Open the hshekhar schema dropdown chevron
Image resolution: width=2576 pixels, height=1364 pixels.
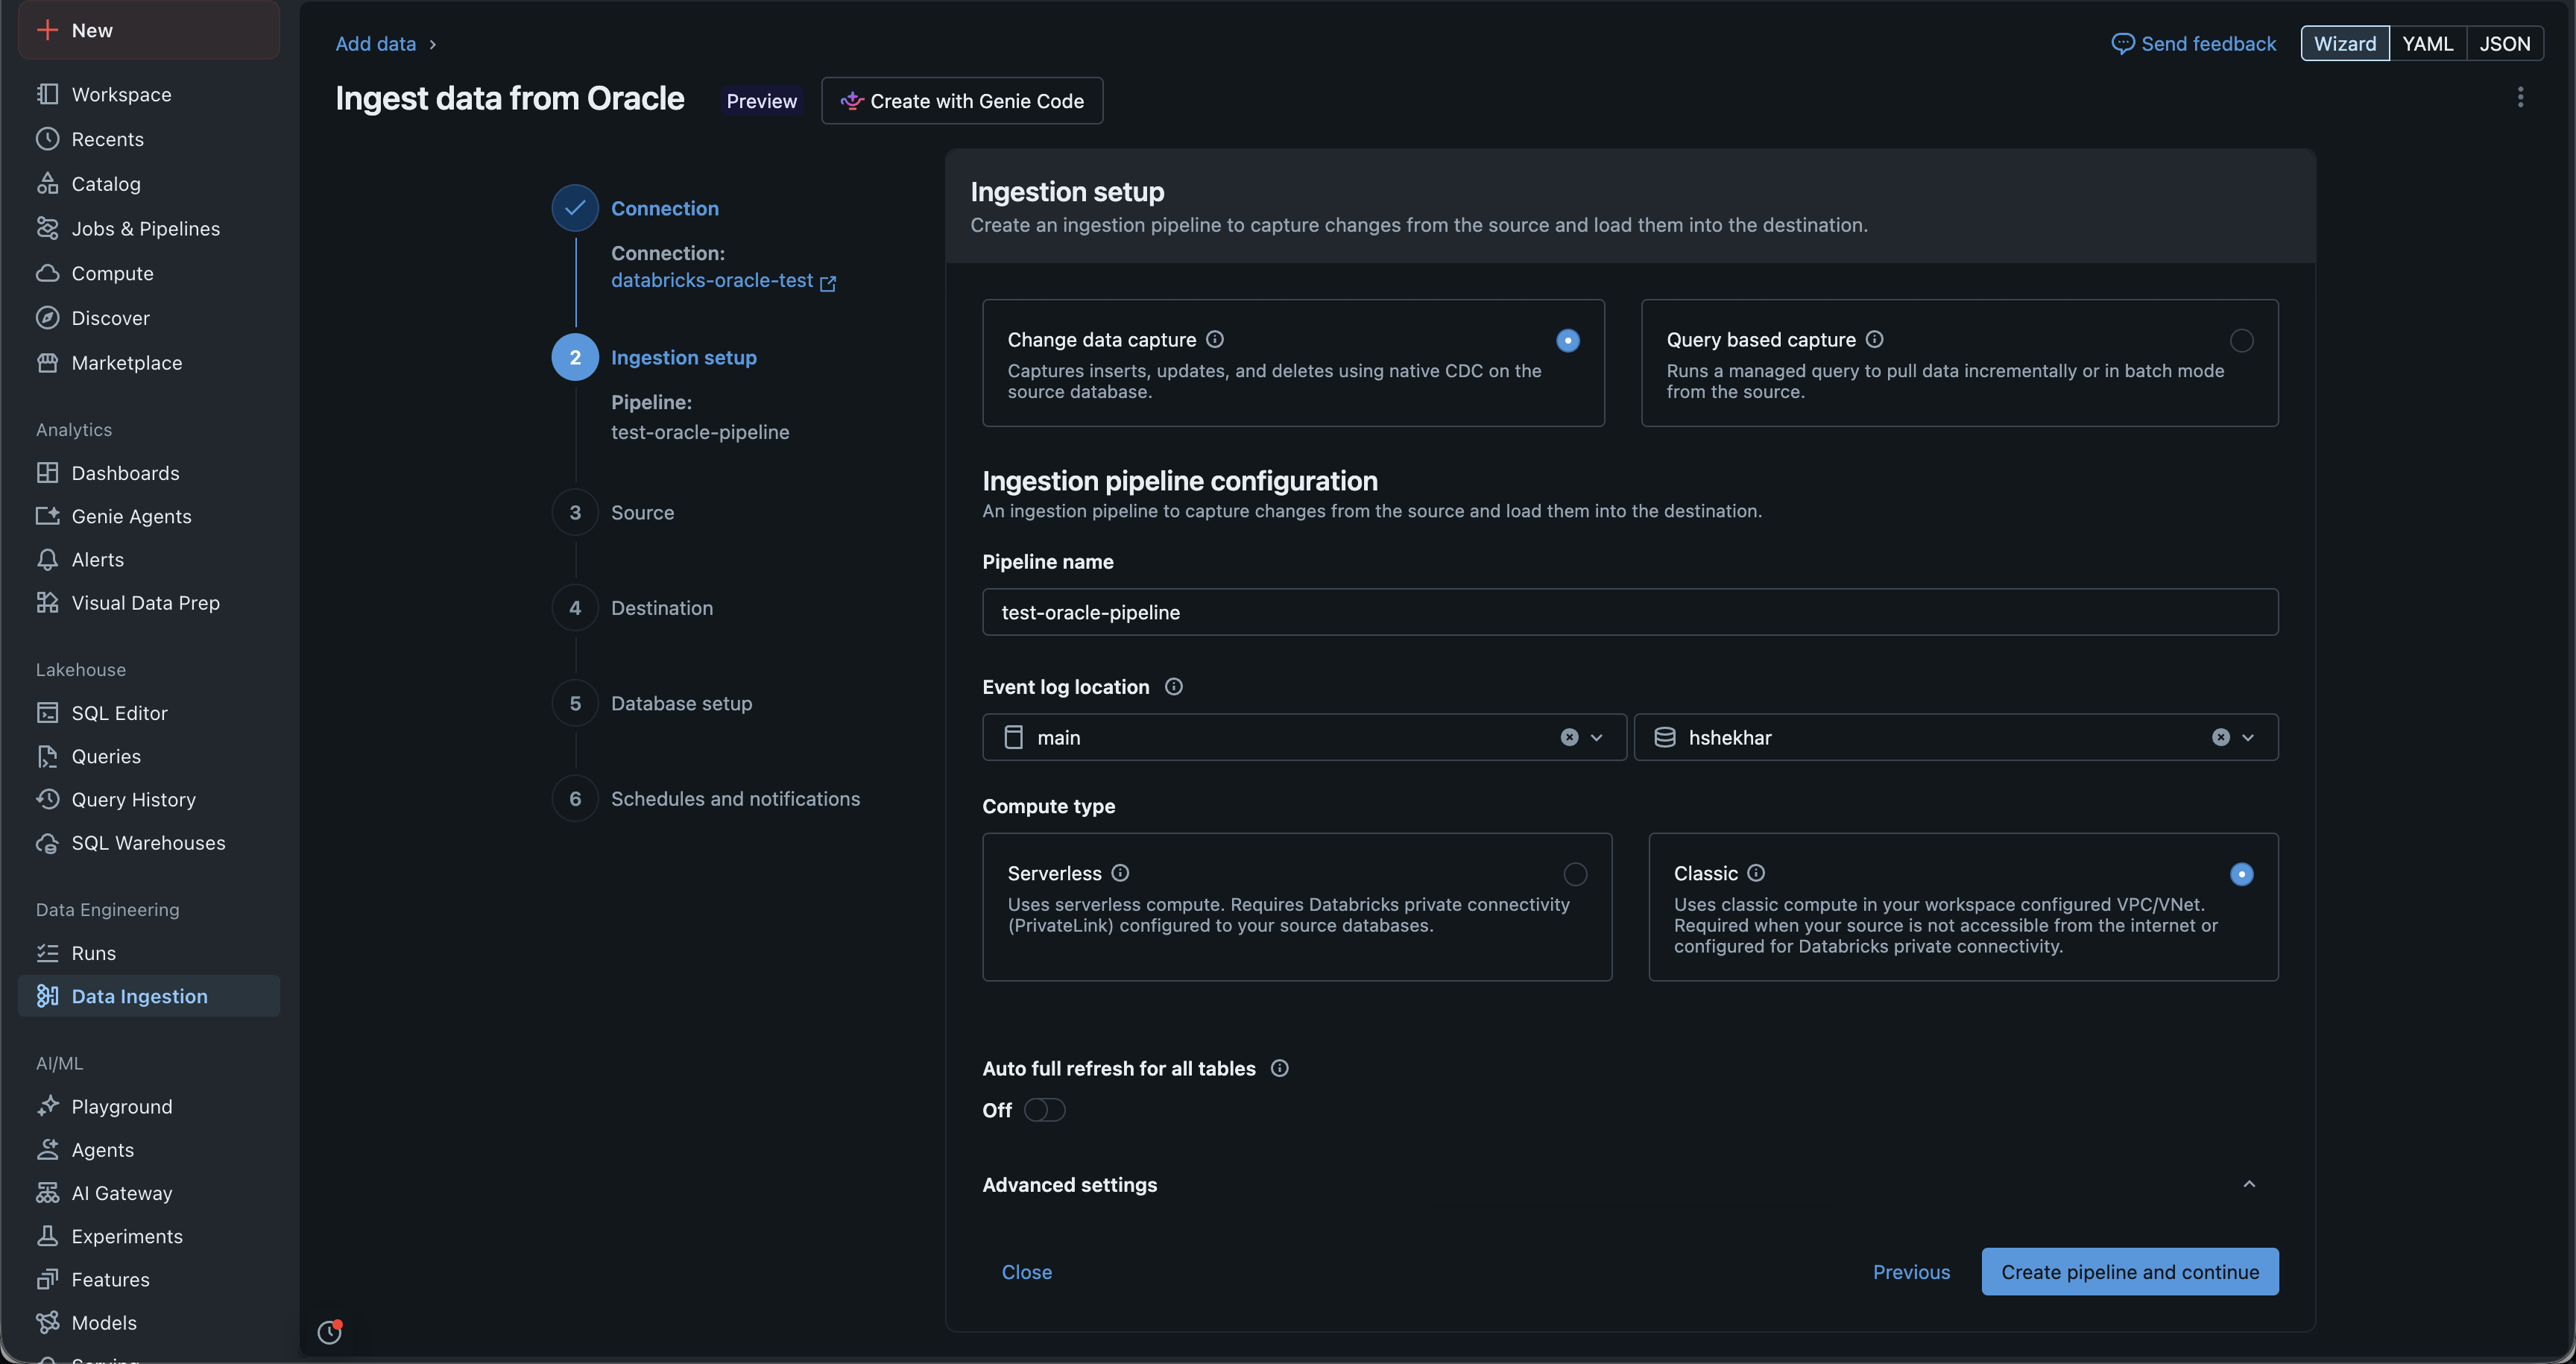[2248, 737]
